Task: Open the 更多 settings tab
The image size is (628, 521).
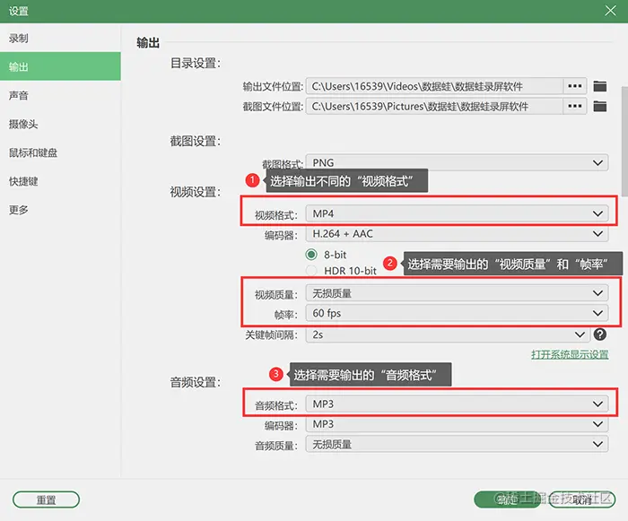Action: pos(60,210)
